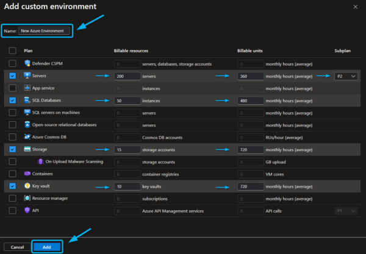The width and height of the screenshot is (366, 254).
Task: Click the Servers plan icon
Action: (x=27, y=76)
